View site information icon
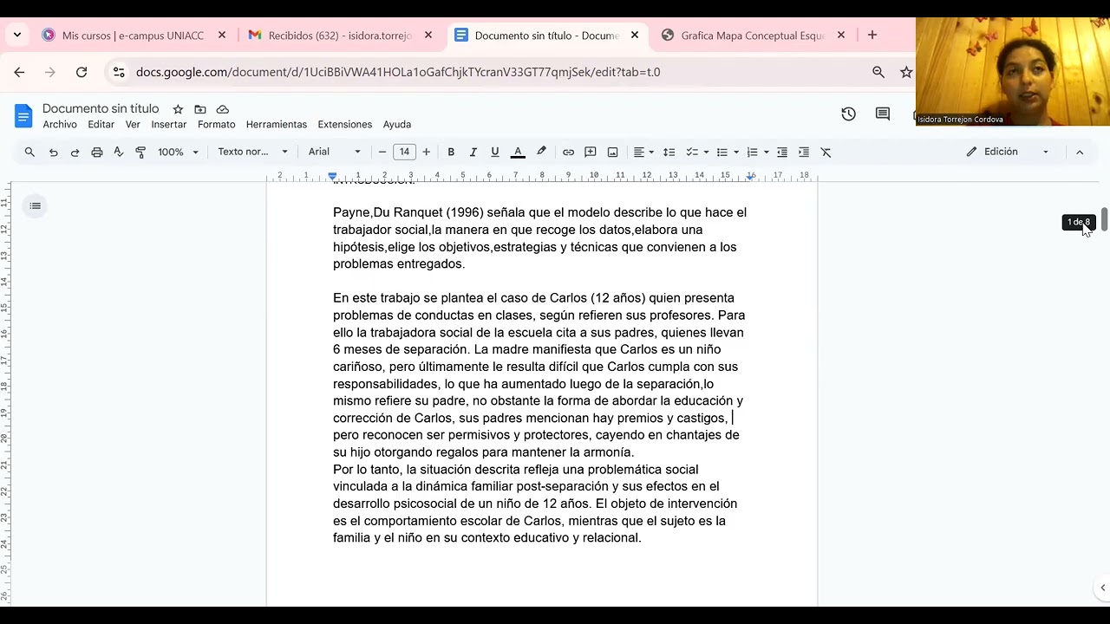Image resolution: width=1110 pixels, height=624 pixels. pos(119,72)
